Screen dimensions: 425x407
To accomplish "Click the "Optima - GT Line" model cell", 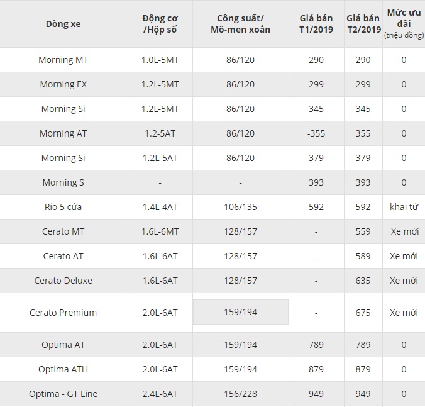I will point(63,394).
